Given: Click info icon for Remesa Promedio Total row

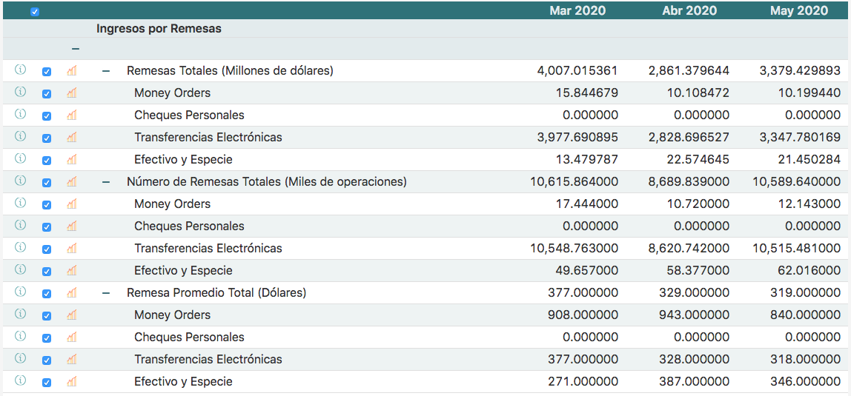Looking at the screenshot, I should tap(20, 292).
